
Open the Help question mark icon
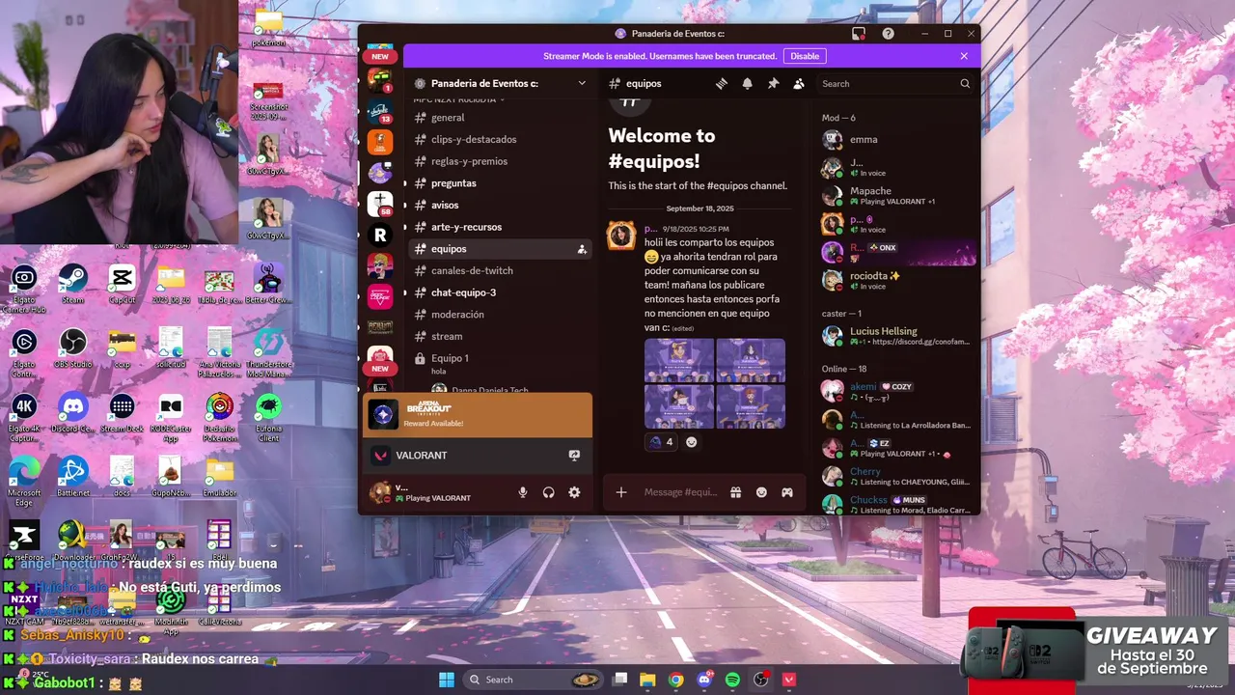tap(888, 34)
